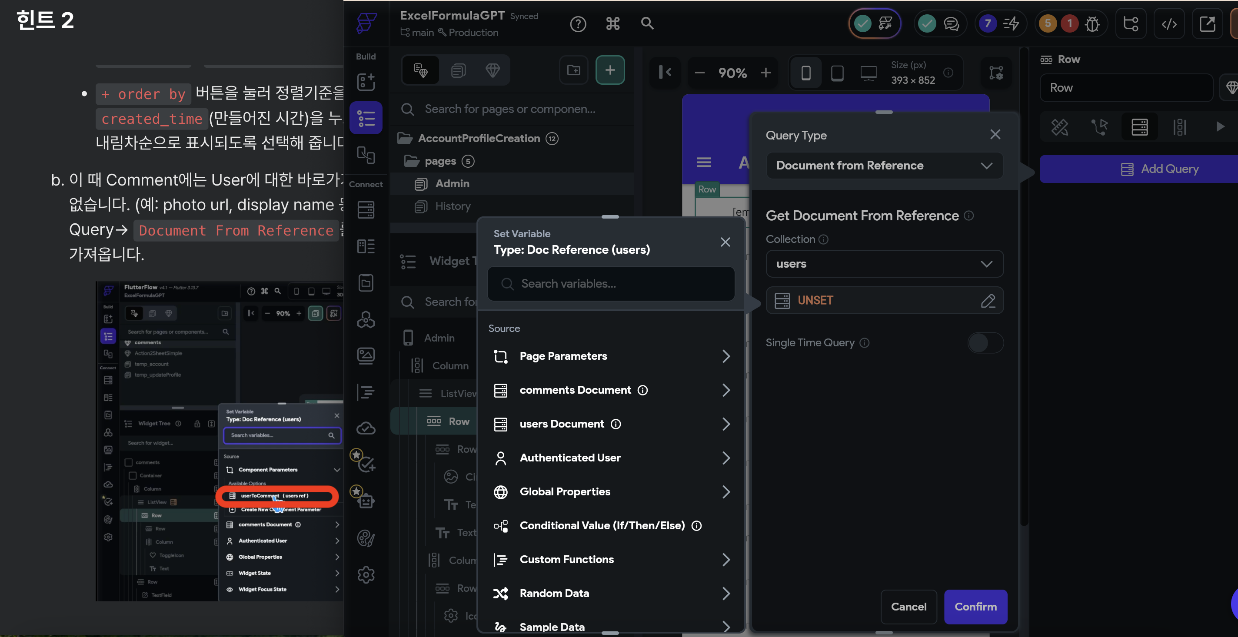The image size is (1238, 637).
Task: Switch to the components diamond tab
Action: tap(493, 71)
